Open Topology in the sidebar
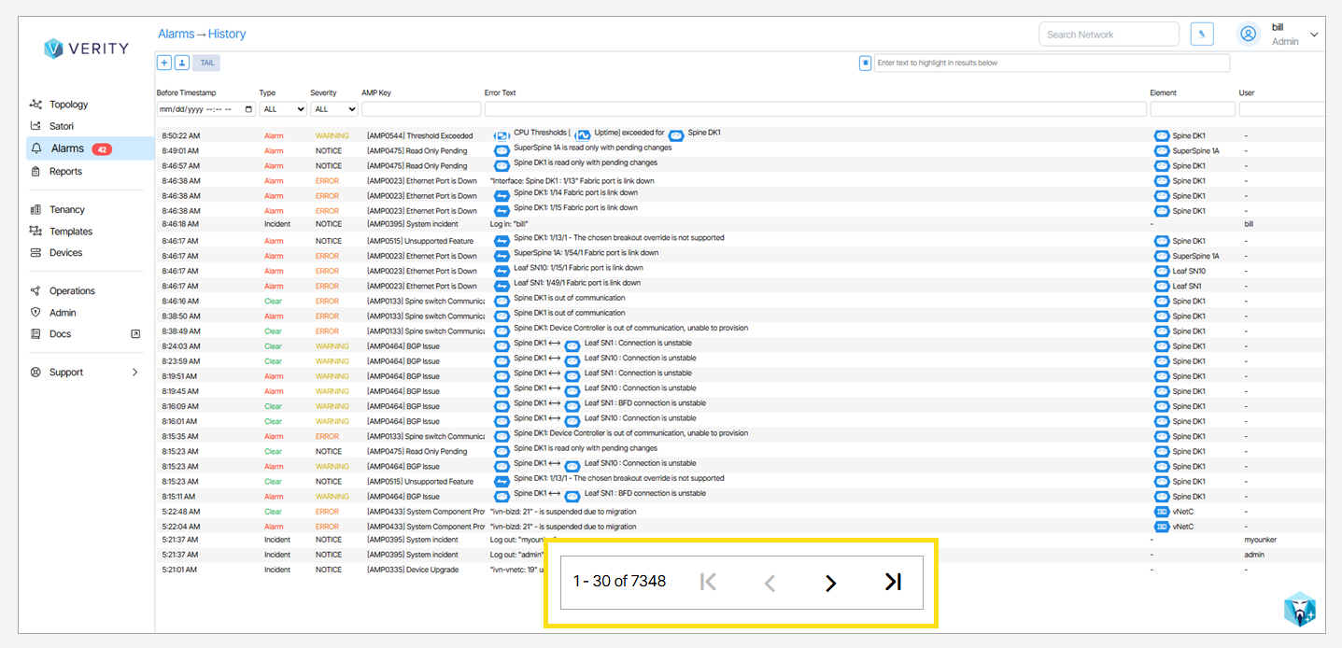The height and width of the screenshot is (648, 1342). coord(68,105)
